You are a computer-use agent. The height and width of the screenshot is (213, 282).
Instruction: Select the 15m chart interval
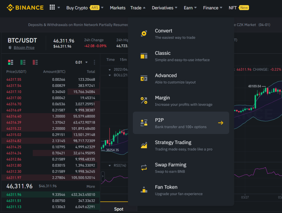[x=123, y=60]
